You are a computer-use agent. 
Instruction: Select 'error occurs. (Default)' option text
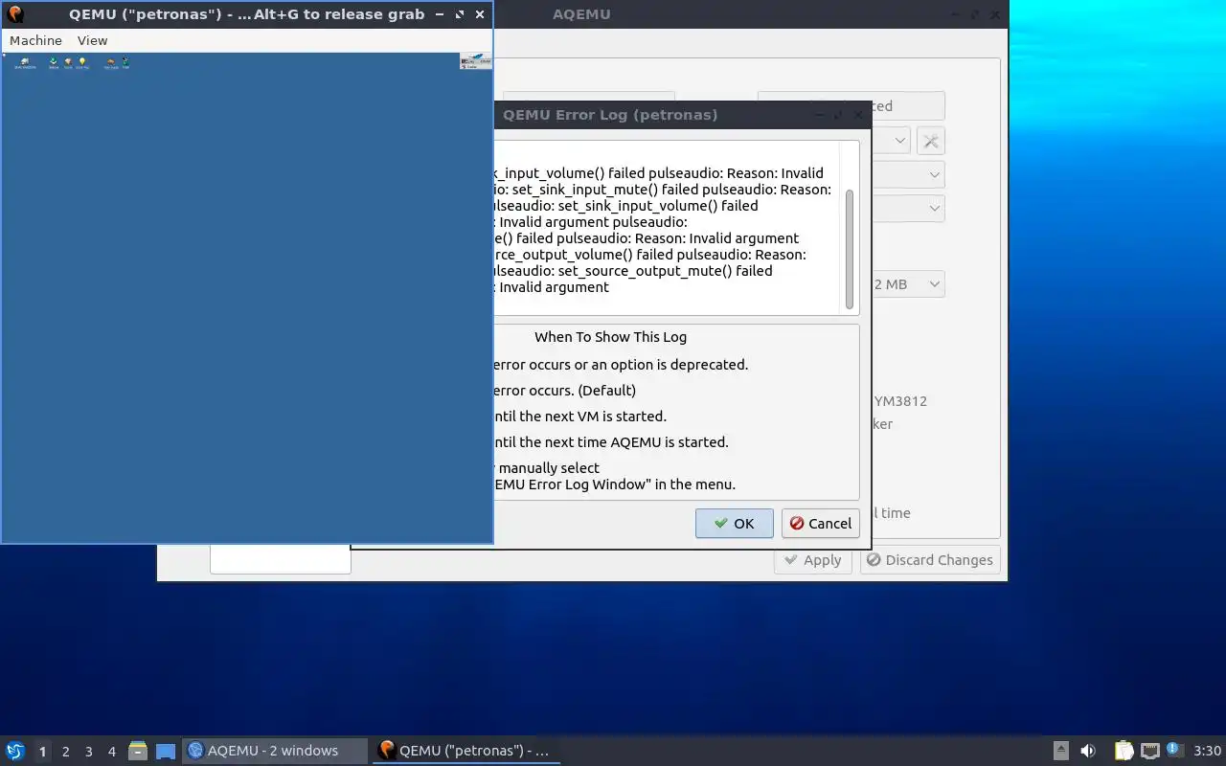point(564,391)
